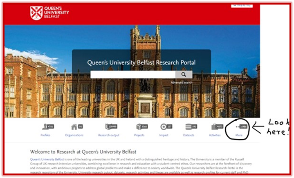Click the magnifying glass search button
Viewport: 294px width, 178px height.
point(184,74)
